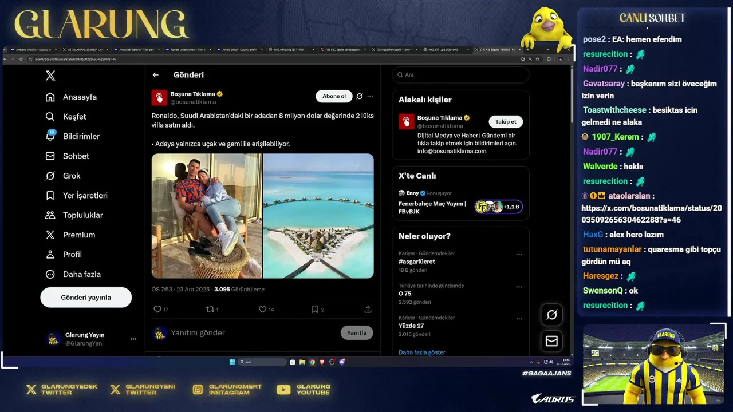The height and width of the screenshot is (412, 733).
Task: Switch to Alexander Sørloth browser tab
Action: pyautogui.click(x=137, y=50)
